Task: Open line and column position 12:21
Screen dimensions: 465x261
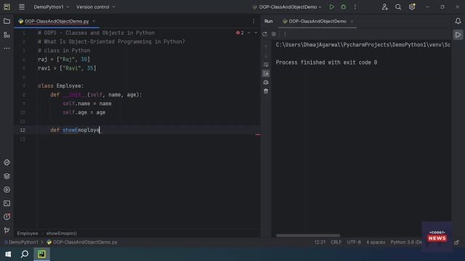Action: point(320,242)
